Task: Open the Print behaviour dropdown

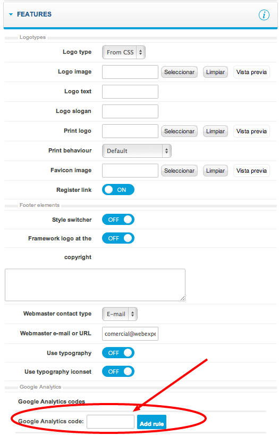Action: [x=137, y=151]
